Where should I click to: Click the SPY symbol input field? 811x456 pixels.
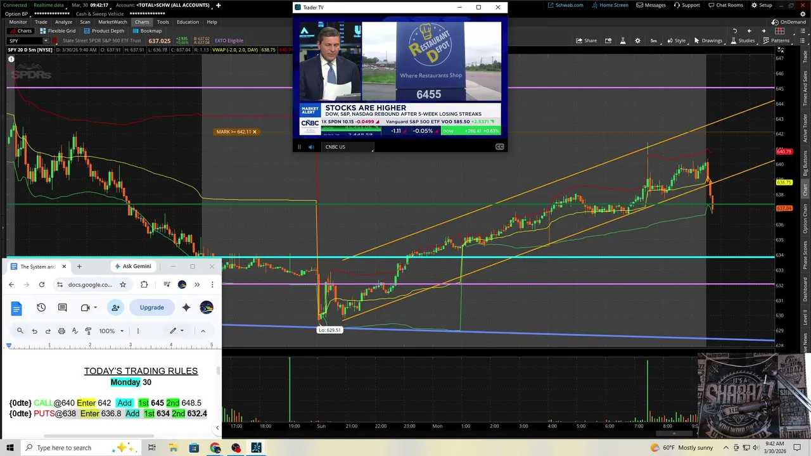pos(24,41)
